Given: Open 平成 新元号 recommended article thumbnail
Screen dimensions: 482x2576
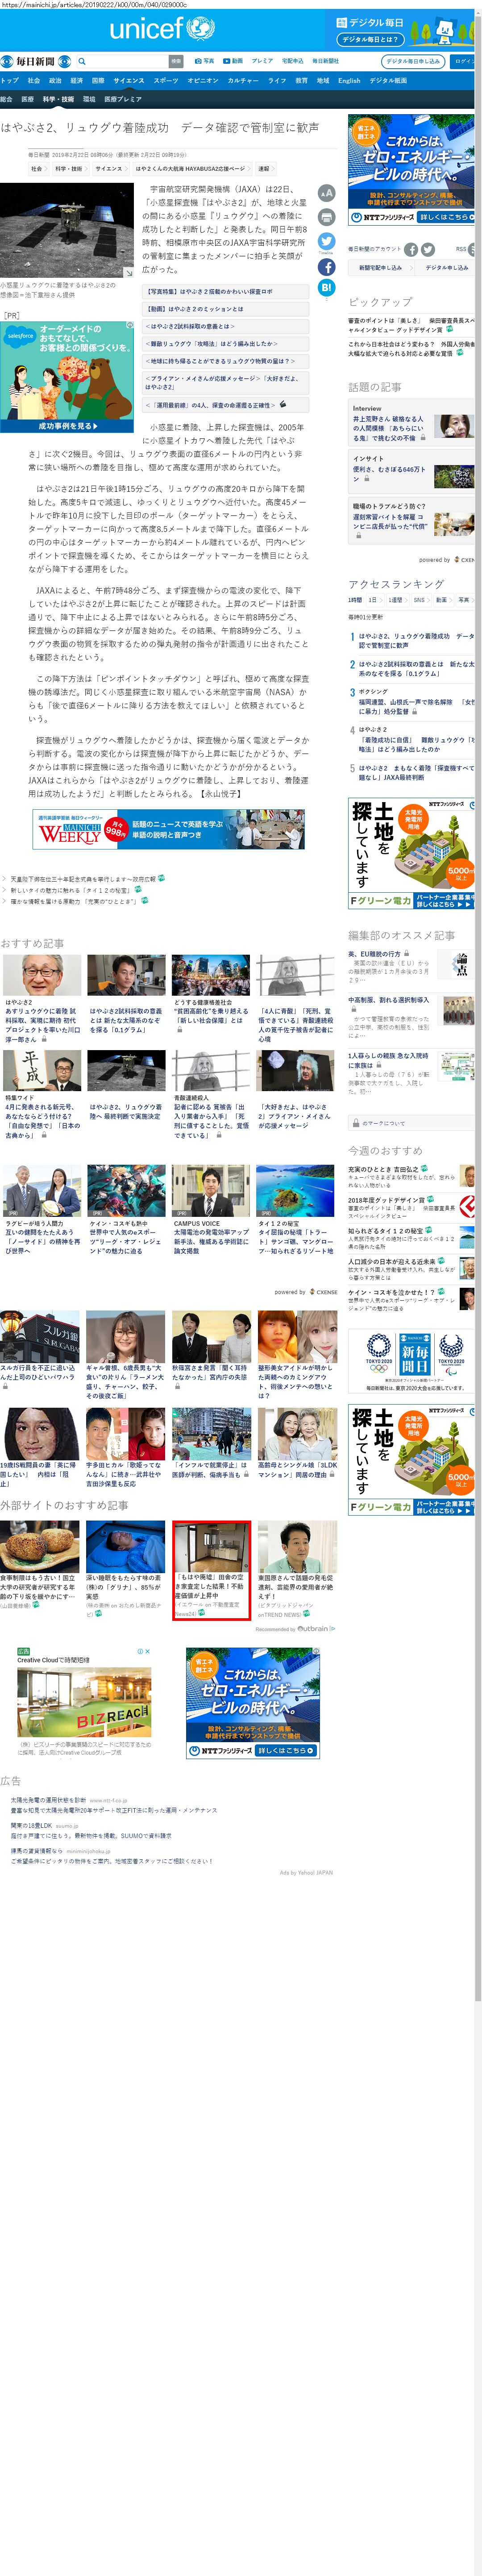Looking at the screenshot, I should 41,1071.
